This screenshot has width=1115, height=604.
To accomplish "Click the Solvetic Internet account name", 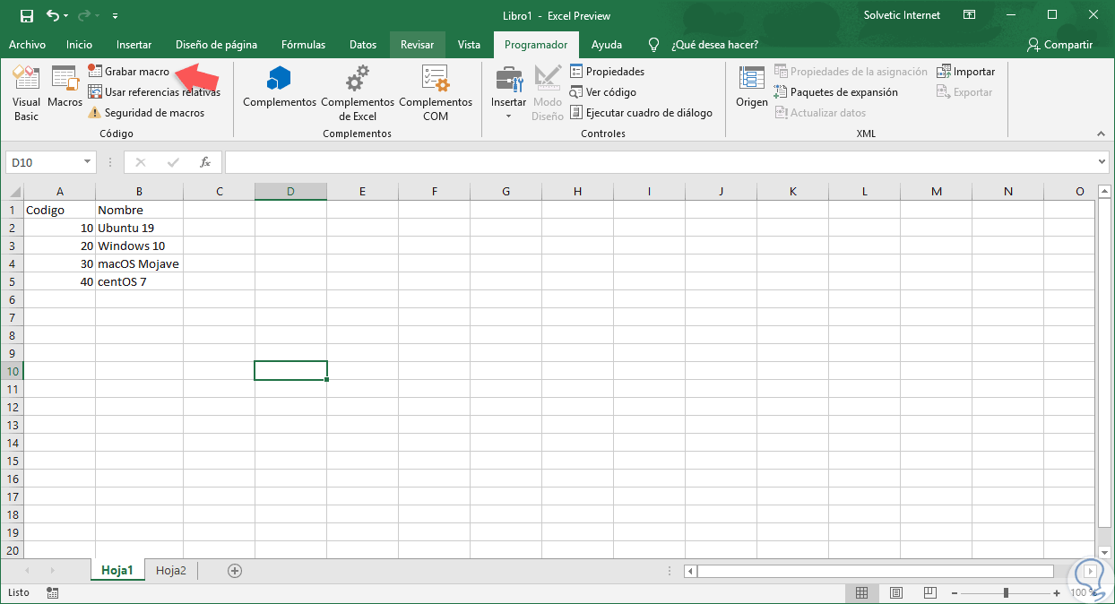I will point(902,15).
